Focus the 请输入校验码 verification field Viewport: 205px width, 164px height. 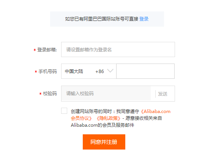pos(106,94)
